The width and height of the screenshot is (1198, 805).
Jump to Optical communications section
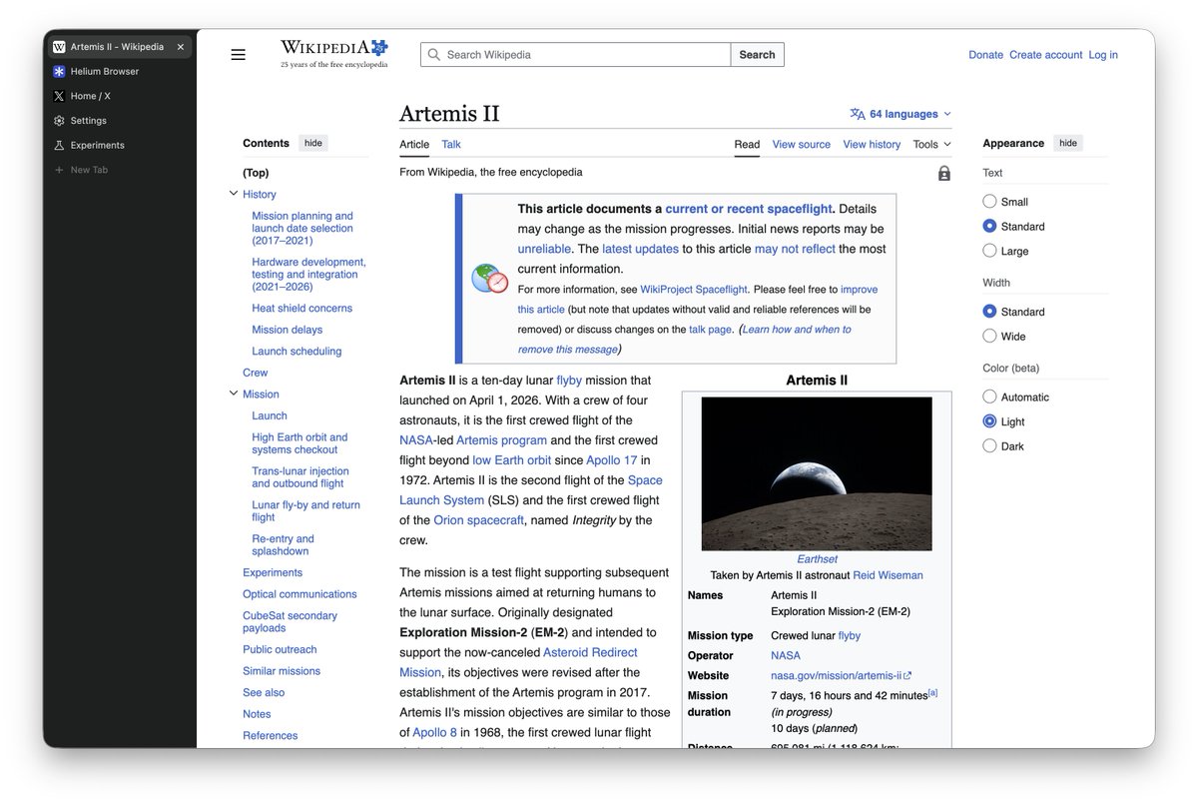[299, 594]
